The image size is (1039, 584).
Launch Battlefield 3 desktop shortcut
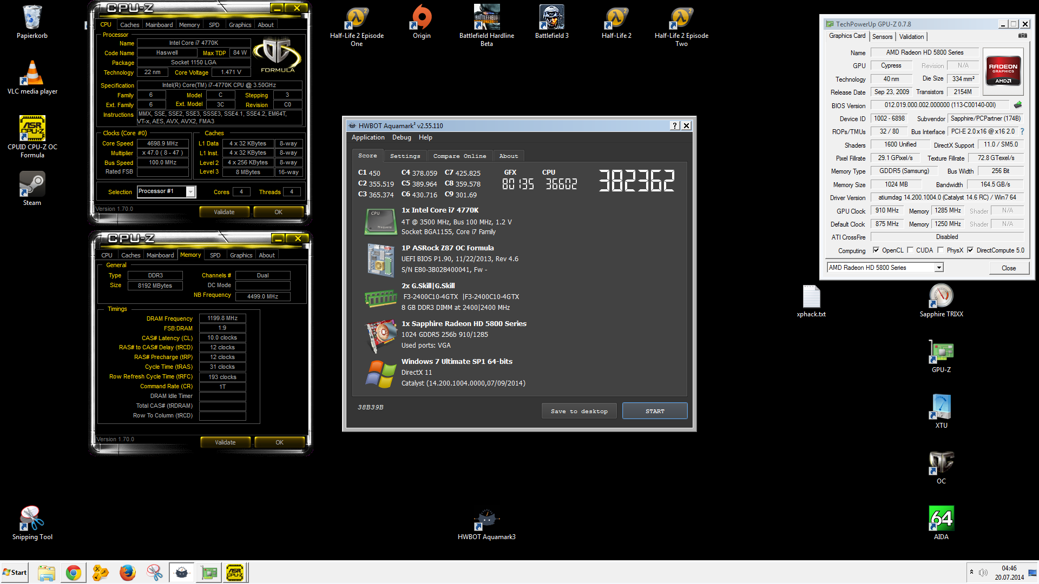click(x=552, y=22)
